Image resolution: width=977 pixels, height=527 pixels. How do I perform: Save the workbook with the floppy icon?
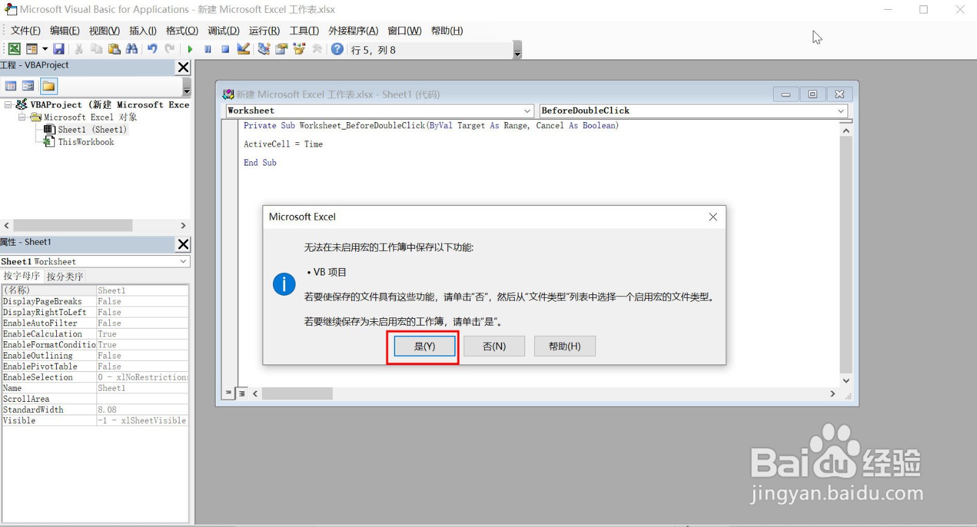point(59,49)
